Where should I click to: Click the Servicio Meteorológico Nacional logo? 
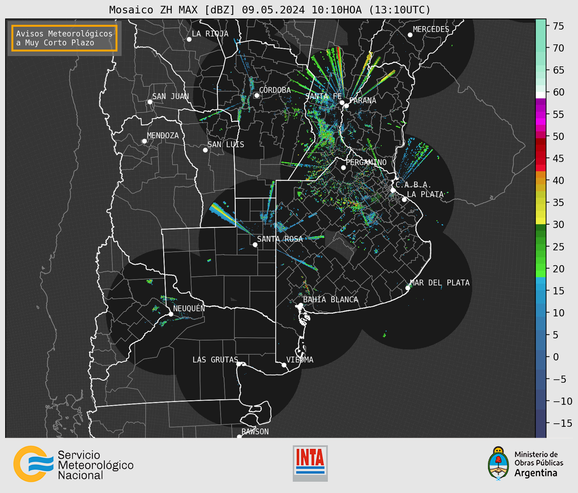(x=73, y=464)
